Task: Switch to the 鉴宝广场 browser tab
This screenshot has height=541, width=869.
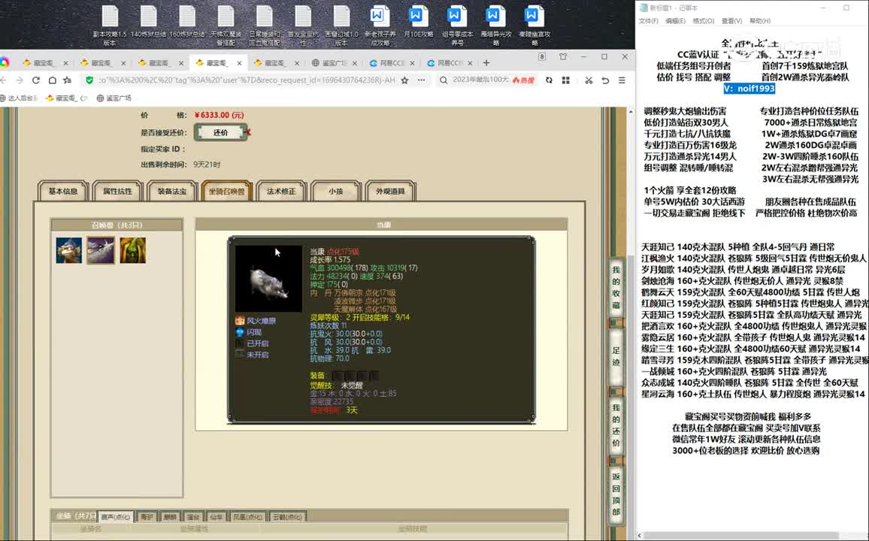Action: [334, 63]
